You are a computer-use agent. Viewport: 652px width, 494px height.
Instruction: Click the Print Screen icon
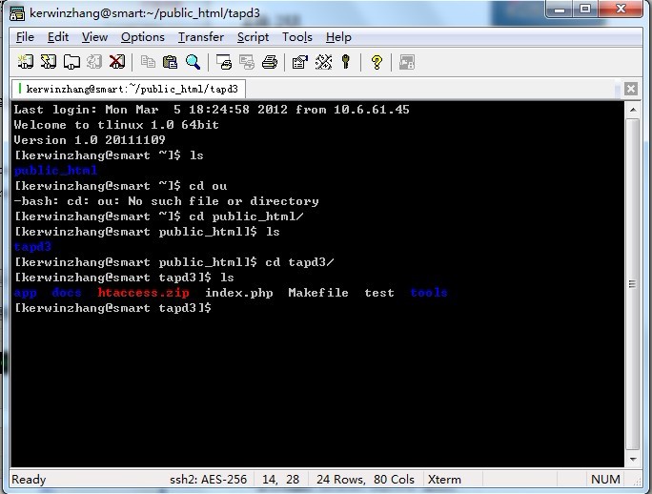pos(224,62)
